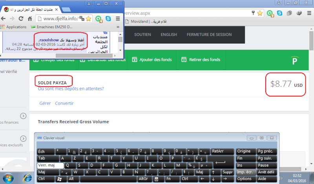Click the djelfa window horizontal scrollbar thumb
This screenshot has height=184, width=314.
(84, 55)
